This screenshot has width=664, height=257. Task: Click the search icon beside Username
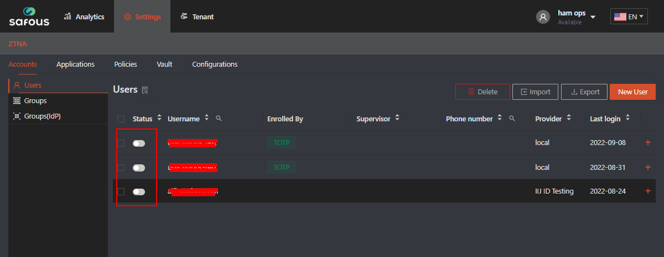pyautogui.click(x=219, y=119)
